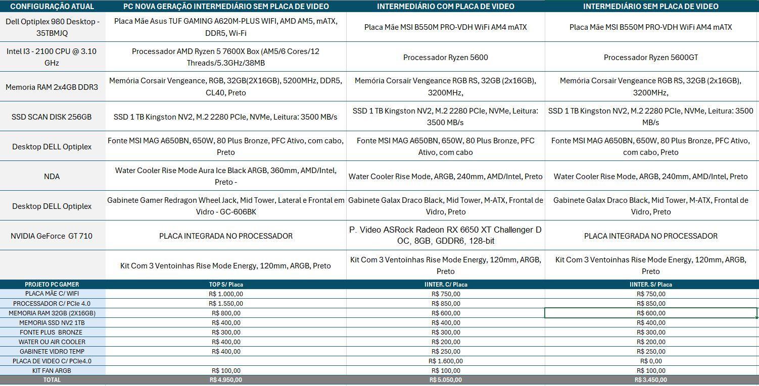Click the R$ 800,00 RAM price
Image resolution: width=759 pixels, height=386 pixels.
(x=226, y=313)
